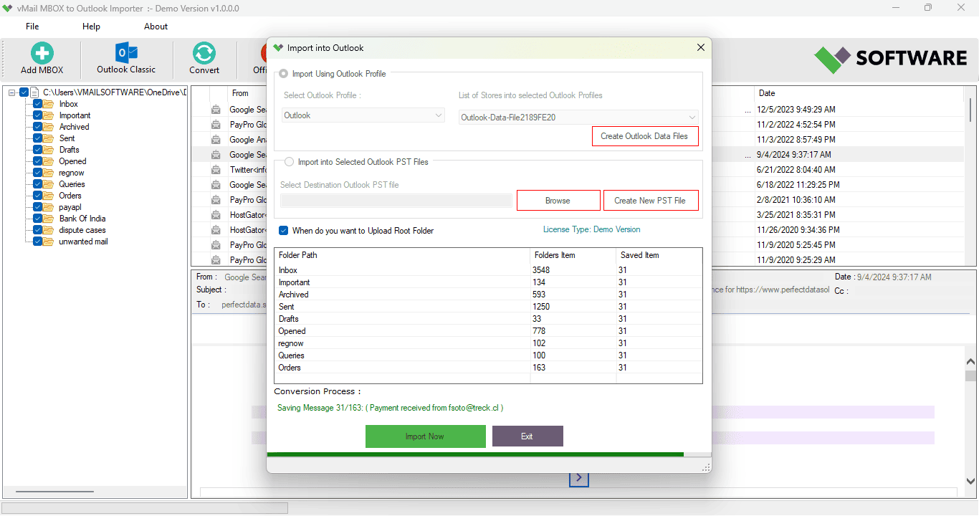This screenshot has height=516, width=979.
Task: Open the Select Outlook Profile dropdown
Action: (363, 115)
